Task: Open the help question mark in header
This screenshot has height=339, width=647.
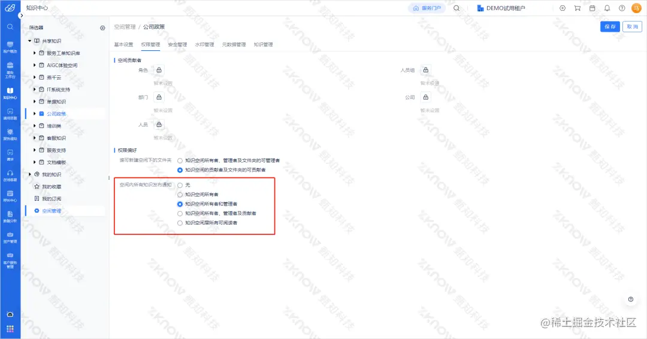Action: pyautogui.click(x=622, y=8)
